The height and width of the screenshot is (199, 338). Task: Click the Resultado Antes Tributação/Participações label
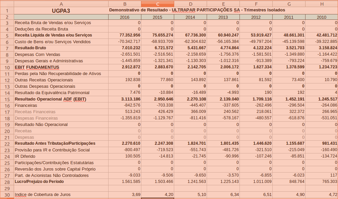coord(55,143)
